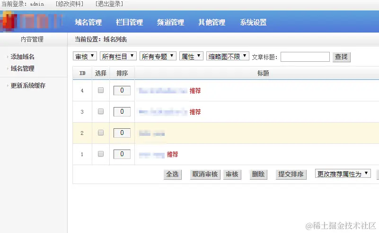
Task: Click the blurred site logo
Action: pos(31,22)
